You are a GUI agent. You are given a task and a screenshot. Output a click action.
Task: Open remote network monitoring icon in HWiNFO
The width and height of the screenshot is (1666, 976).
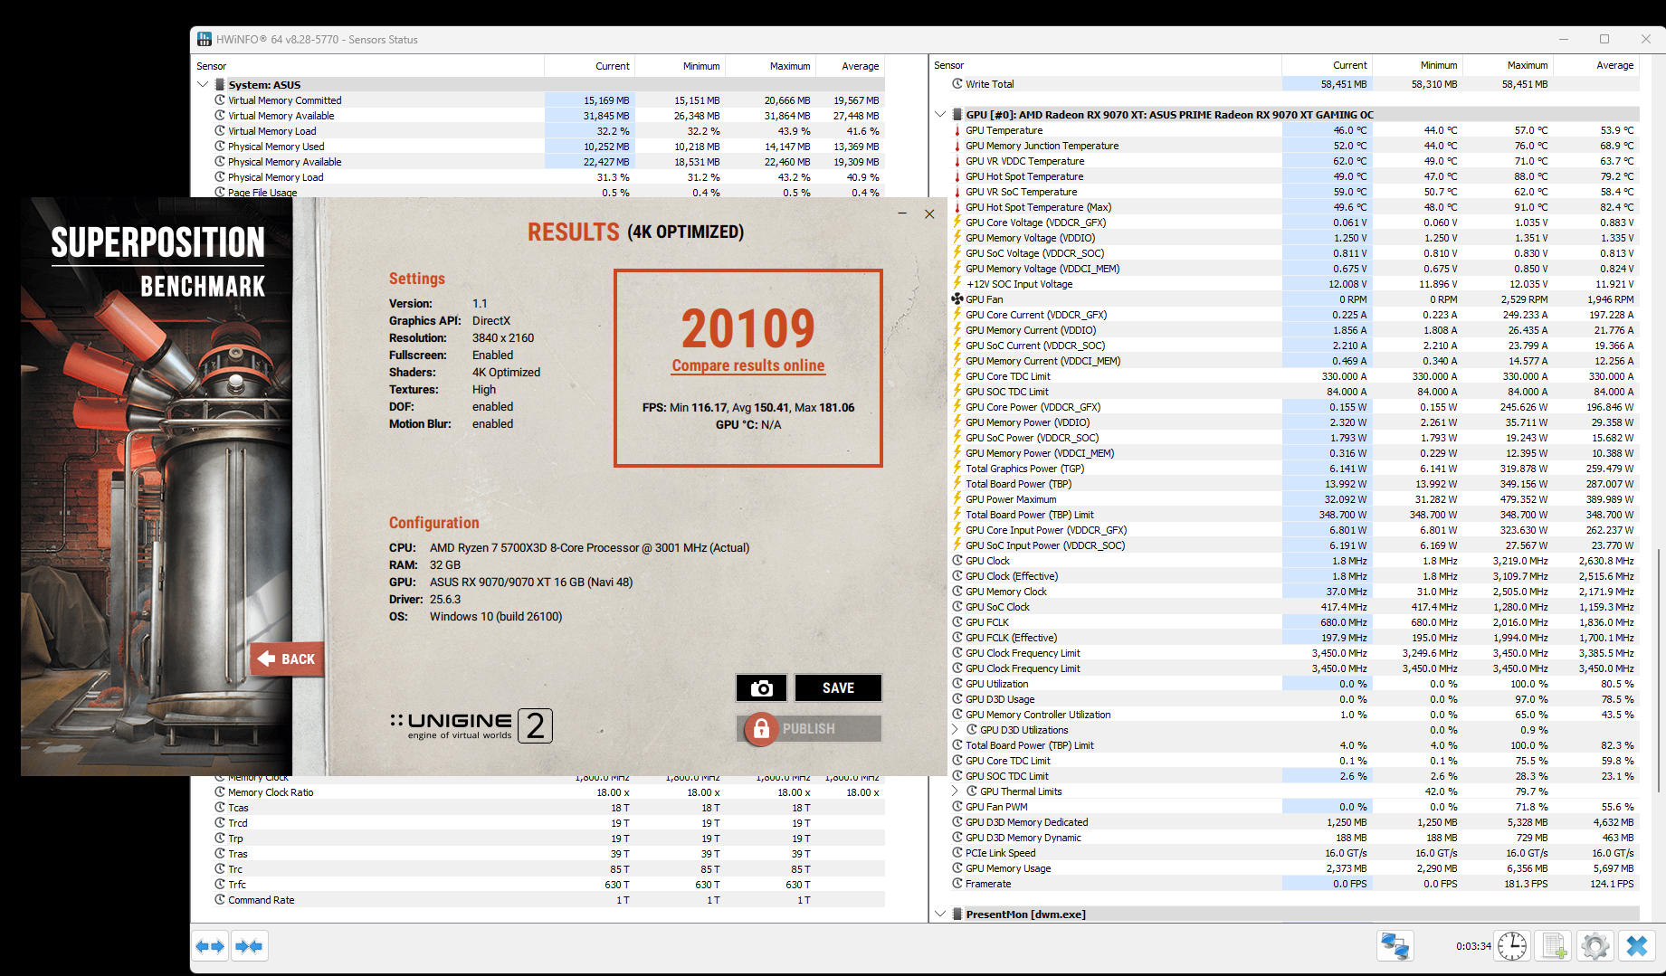click(x=1395, y=946)
